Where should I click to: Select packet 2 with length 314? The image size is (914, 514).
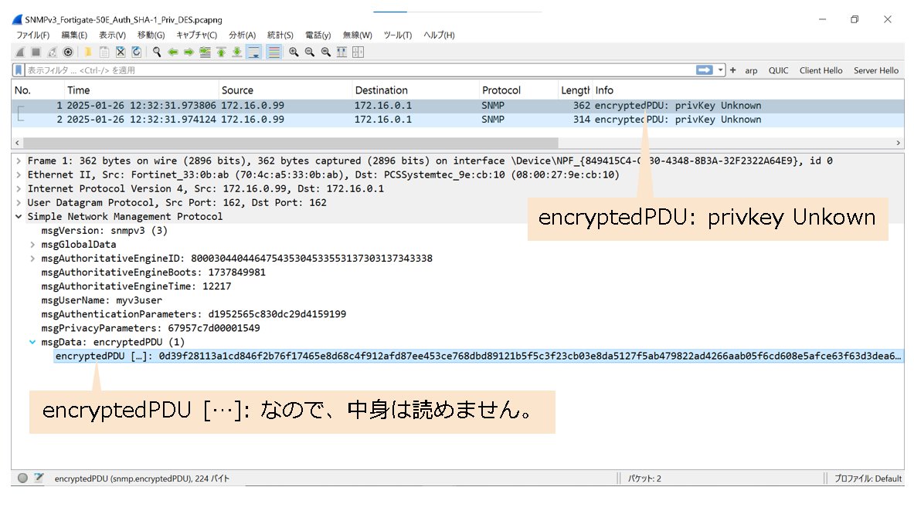(457, 120)
